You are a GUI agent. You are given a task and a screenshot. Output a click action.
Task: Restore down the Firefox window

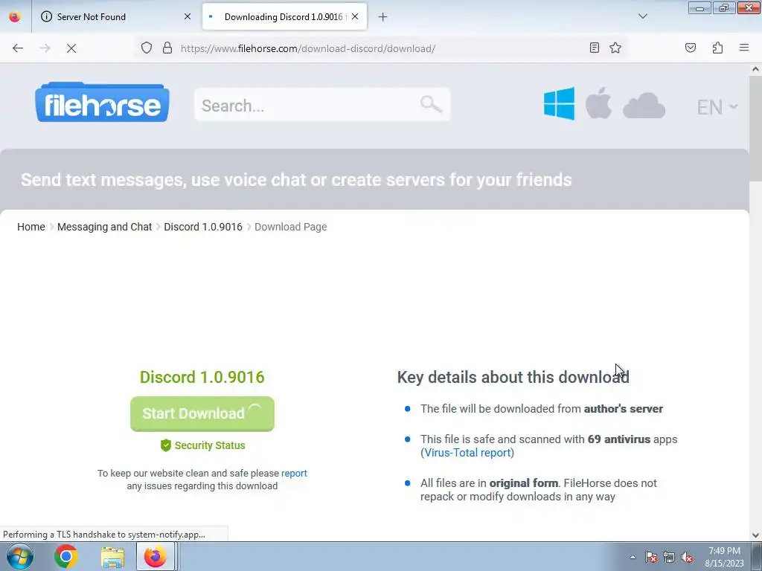[724, 8]
